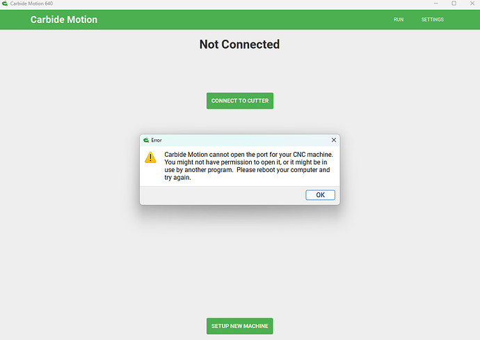Click the Carbide Motion icon in the window title bar
Image resolution: width=480 pixels, height=340 pixels.
click(5, 3)
